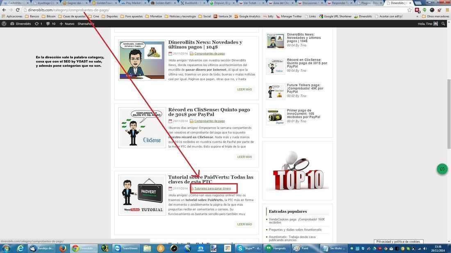Click the volume icon in system tray
The width and height of the screenshot is (451, 253).
425,249
